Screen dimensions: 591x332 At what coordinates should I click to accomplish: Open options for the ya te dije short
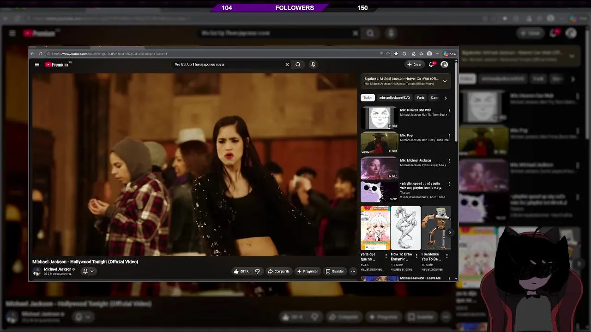[386, 255]
